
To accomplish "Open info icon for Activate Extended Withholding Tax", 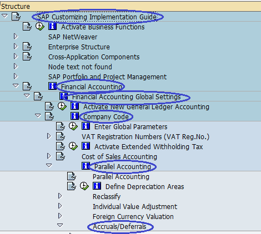I will coord(86,146).
